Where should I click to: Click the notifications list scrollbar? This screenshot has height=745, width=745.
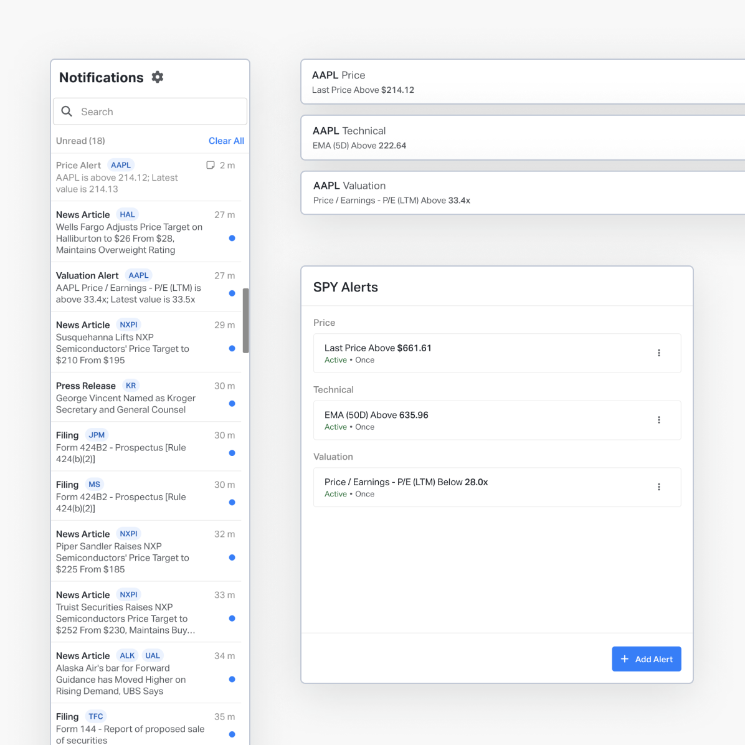(x=245, y=320)
